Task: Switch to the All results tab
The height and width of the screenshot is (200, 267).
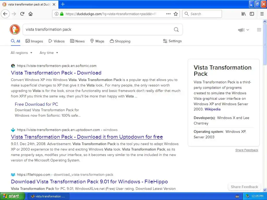Action: 15,41
